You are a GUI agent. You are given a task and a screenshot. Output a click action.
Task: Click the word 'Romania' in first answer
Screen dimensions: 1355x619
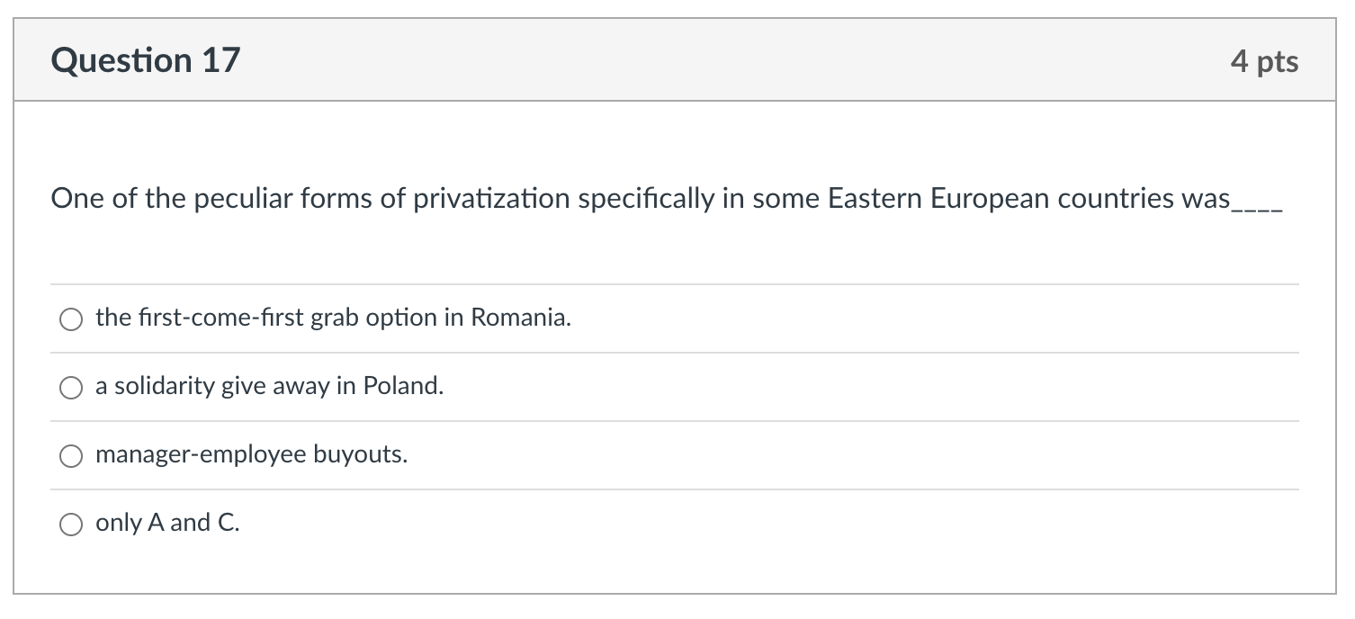point(521,318)
